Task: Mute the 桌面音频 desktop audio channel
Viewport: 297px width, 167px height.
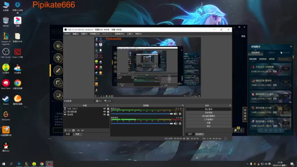Action: [176, 124]
